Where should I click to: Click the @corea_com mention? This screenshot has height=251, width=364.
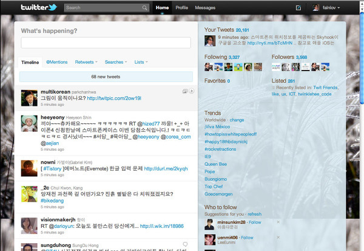175,137
